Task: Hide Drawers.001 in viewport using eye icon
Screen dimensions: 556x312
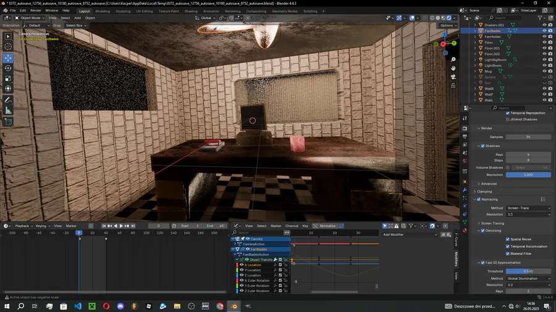Action: tap(544, 25)
